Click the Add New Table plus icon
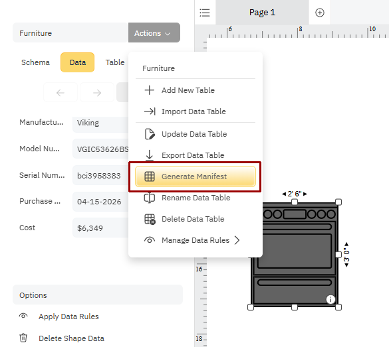The height and width of the screenshot is (347, 389). [x=150, y=90]
